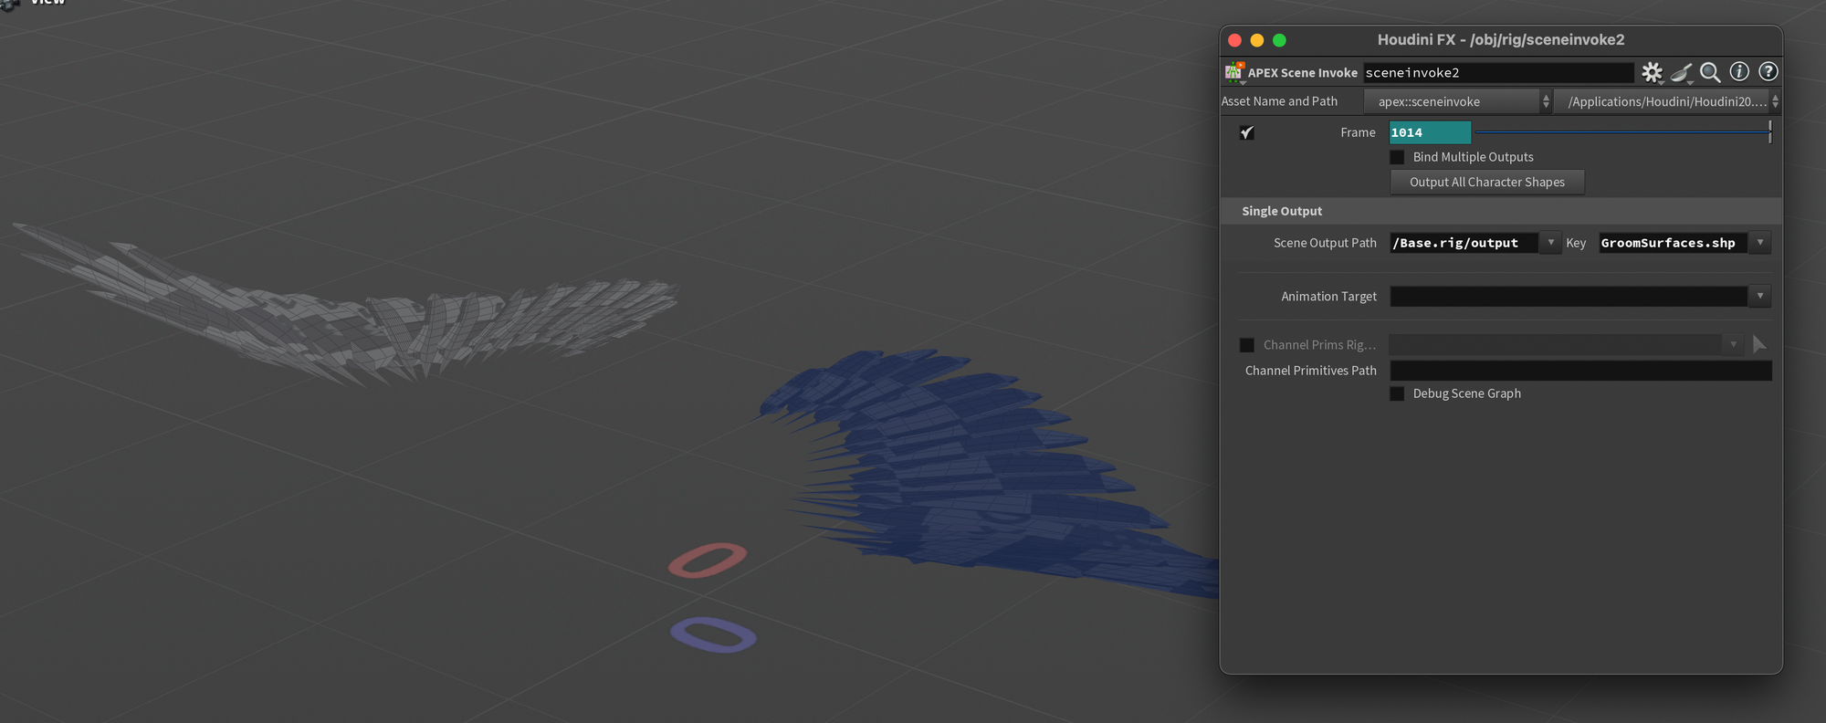Minimize the sceneinvoke2 floating window
Screen dimensions: 1826x723
tap(1257, 40)
